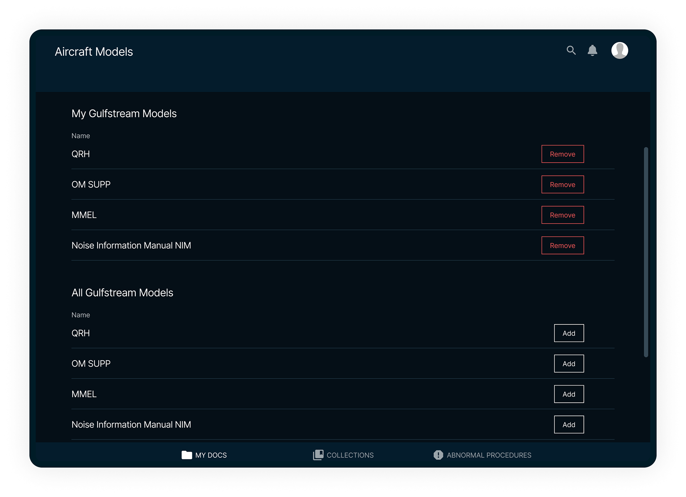Click the All Gulfstream Models heading
Viewport: 686px width, 497px height.
point(122,293)
